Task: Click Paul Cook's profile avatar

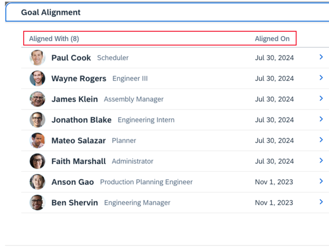Action: coord(38,58)
